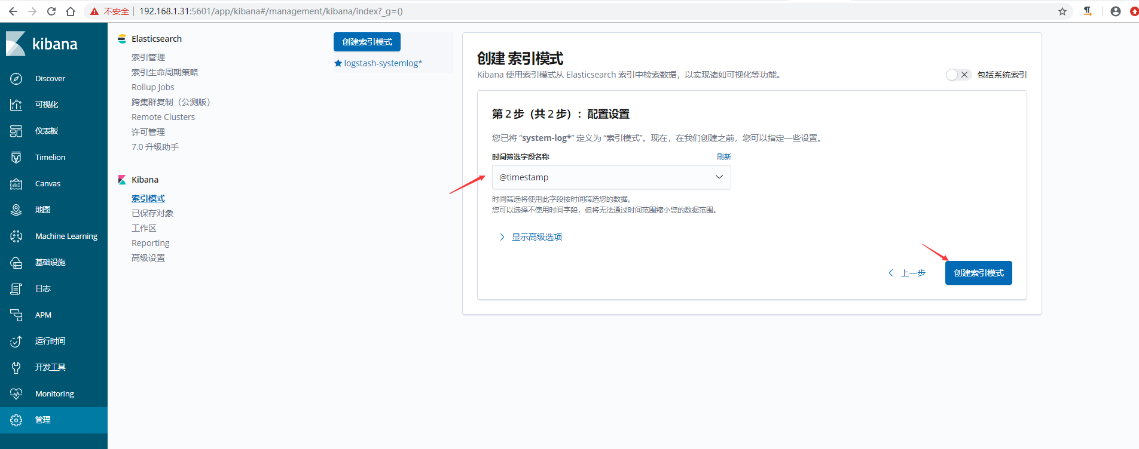
Task: Open the Discover compass icon
Action: 16,79
